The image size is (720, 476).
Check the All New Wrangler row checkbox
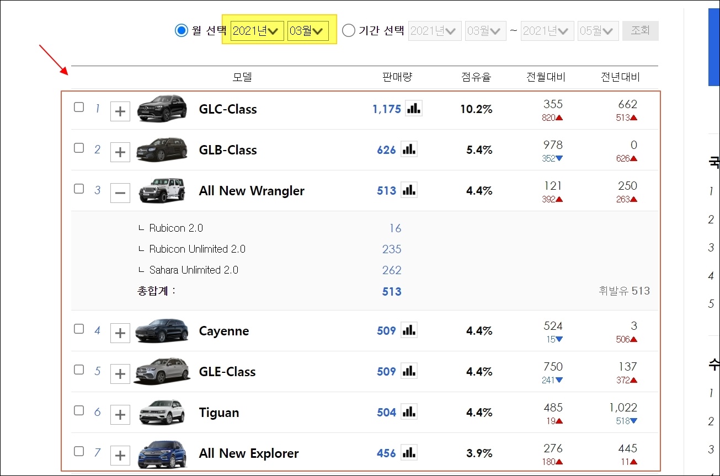79,189
